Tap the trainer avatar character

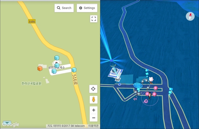(150, 96)
